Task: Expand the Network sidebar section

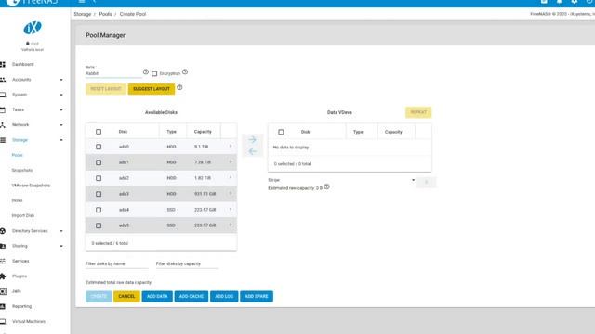Action: point(61,125)
